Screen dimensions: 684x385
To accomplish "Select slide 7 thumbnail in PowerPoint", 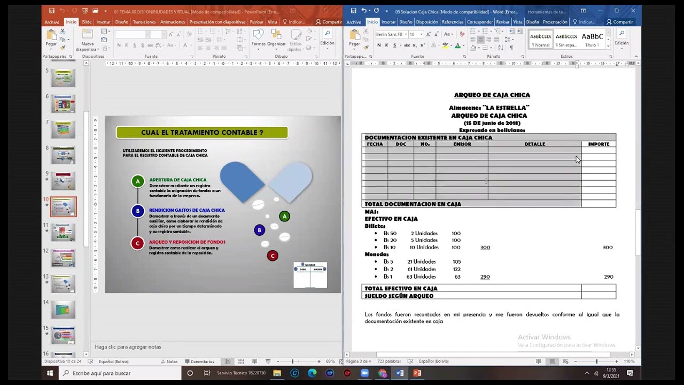I will (x=63, y=129).
